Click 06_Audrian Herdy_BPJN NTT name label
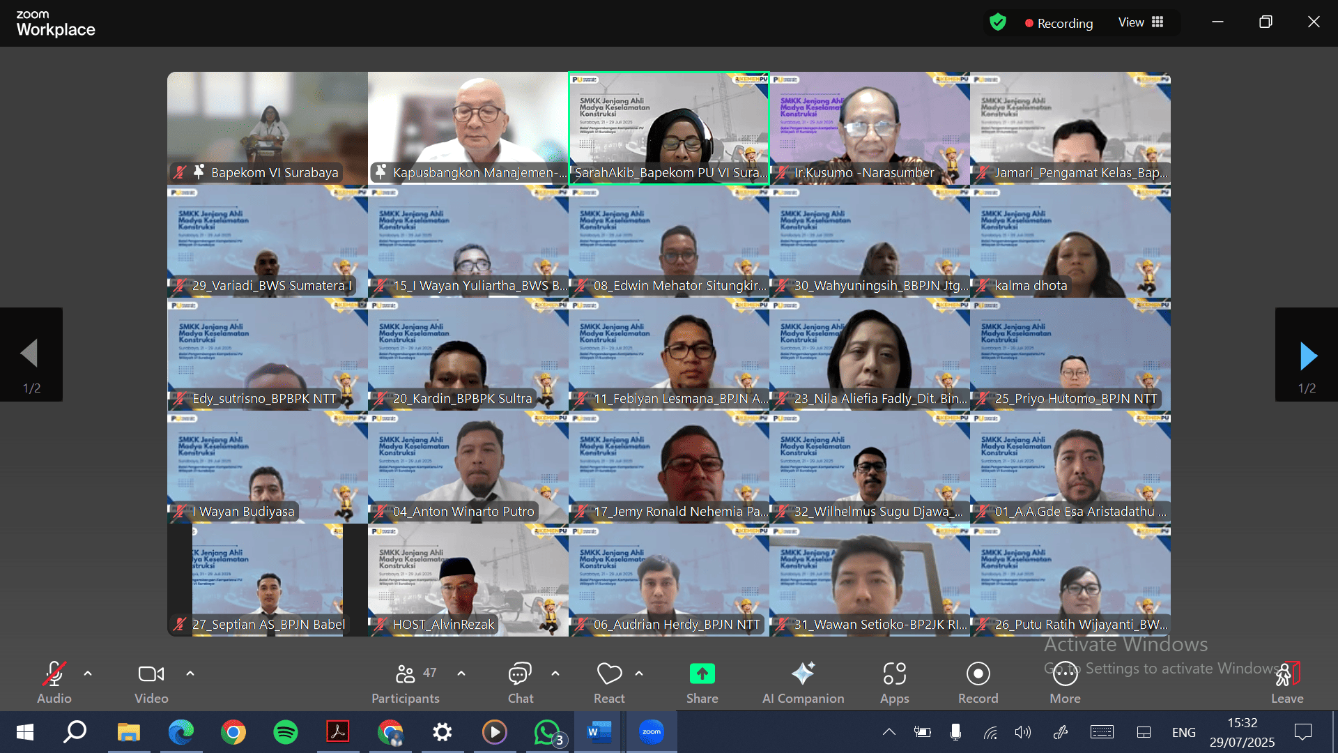Image resolution: width=1338 pixels, height=753 pixels. 676,624
